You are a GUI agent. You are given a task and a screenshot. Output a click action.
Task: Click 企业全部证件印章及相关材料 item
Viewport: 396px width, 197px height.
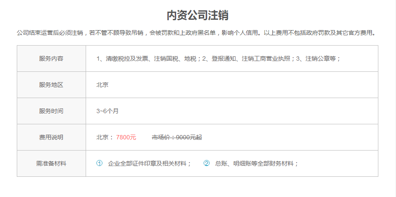[149, 163]
